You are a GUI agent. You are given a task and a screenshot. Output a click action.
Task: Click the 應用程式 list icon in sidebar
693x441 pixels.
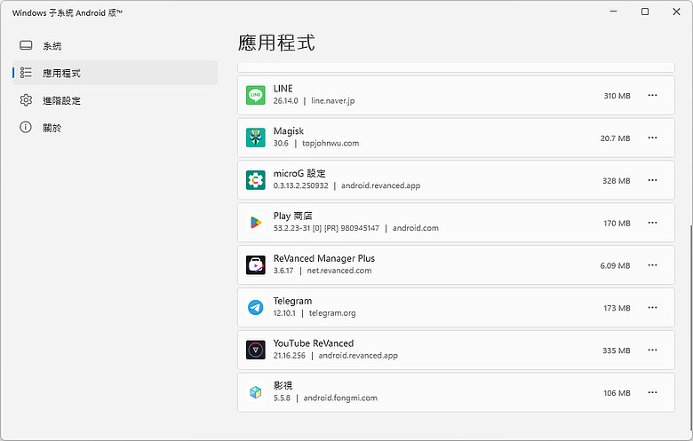26,73
